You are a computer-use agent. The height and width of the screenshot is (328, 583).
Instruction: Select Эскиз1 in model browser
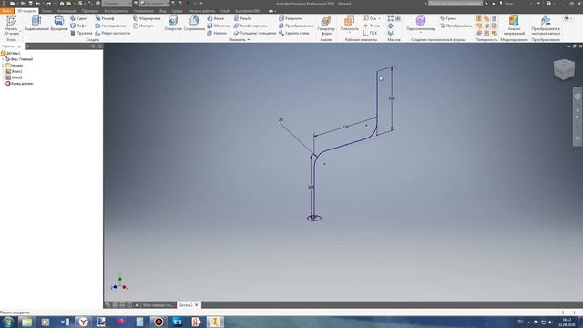pos(14,71)
